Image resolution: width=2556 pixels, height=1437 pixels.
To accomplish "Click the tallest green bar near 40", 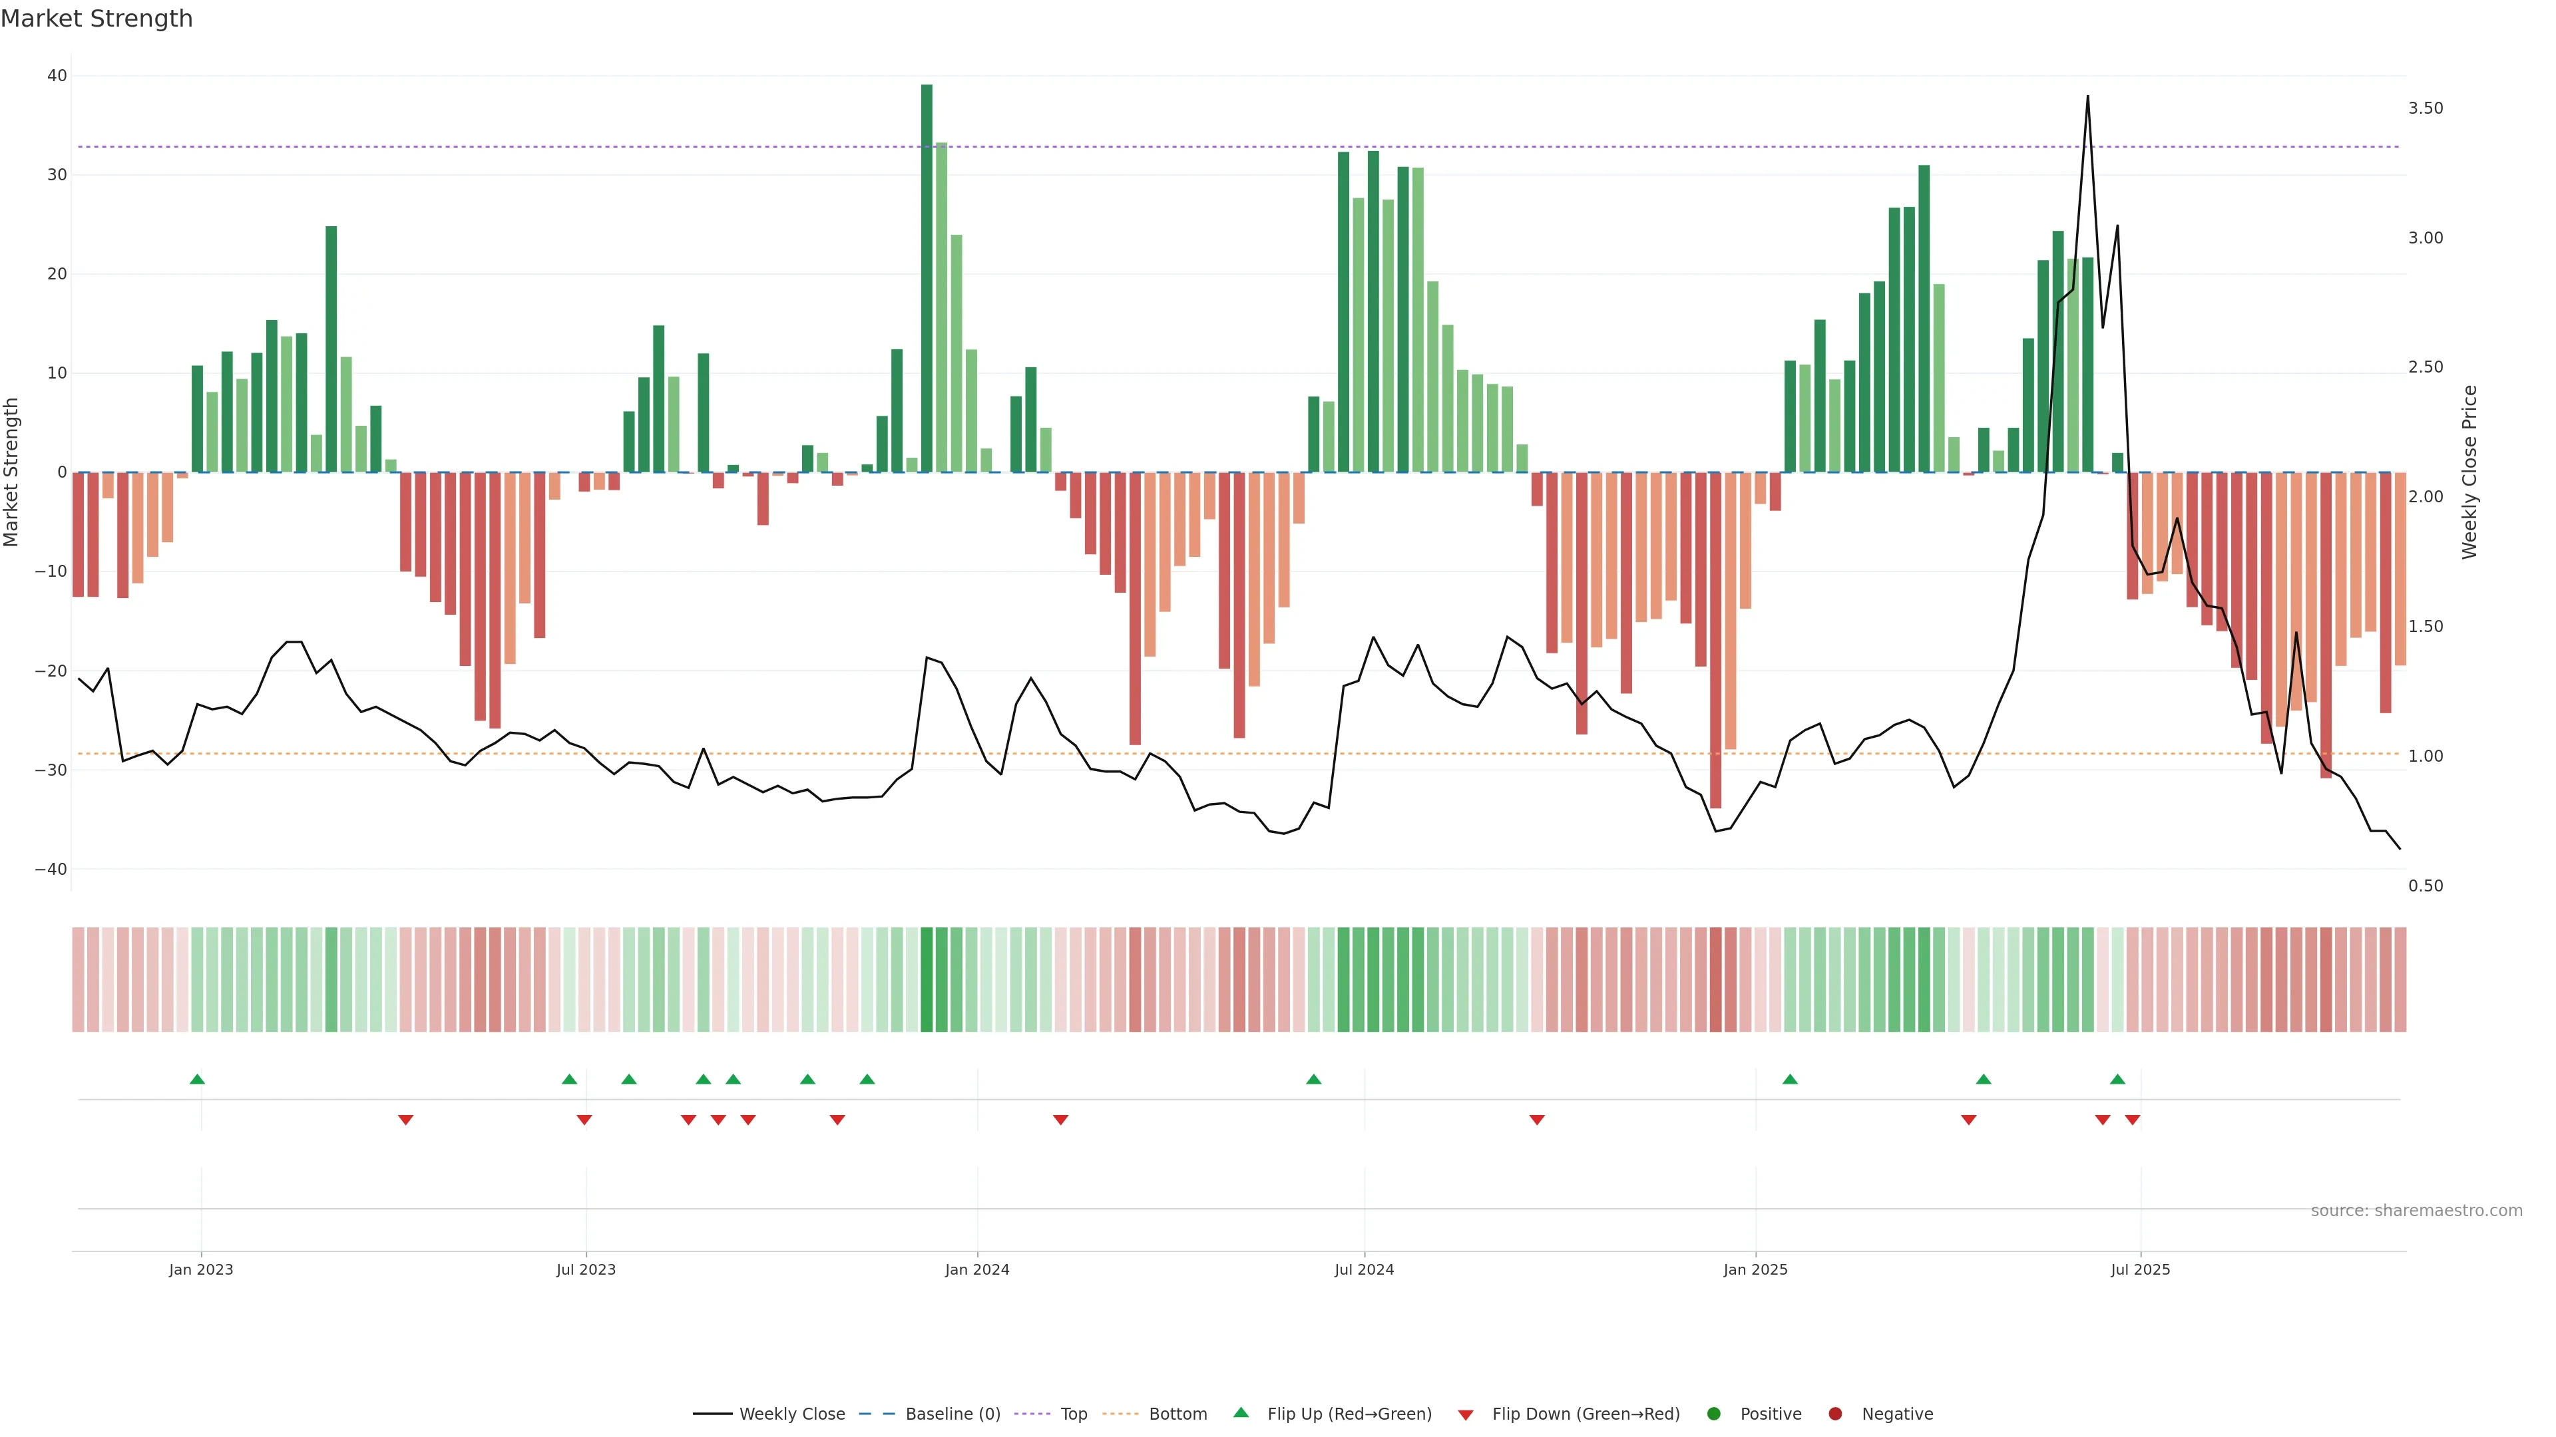I will 927,277.
